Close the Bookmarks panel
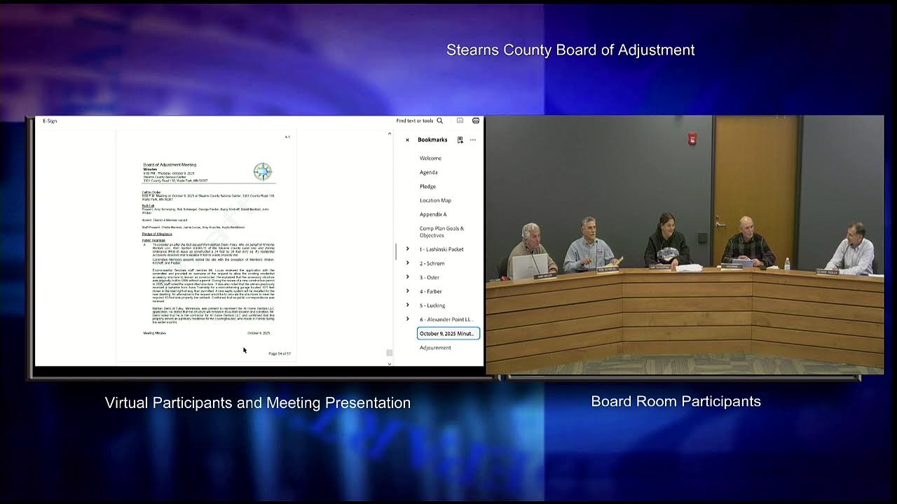The image size is (897, 504). 407,140
